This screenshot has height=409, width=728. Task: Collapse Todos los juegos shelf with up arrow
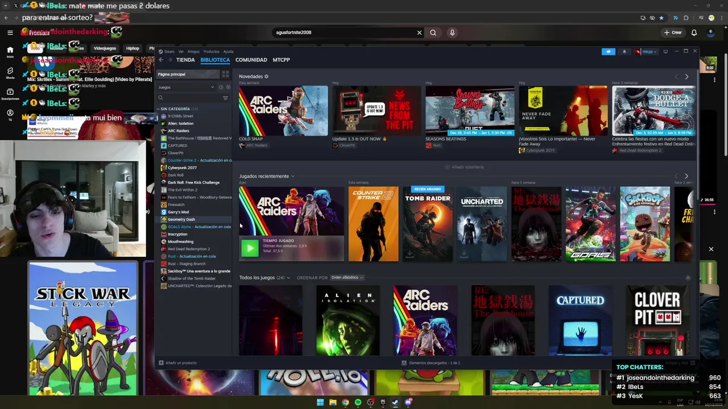(x=688, y=278)
